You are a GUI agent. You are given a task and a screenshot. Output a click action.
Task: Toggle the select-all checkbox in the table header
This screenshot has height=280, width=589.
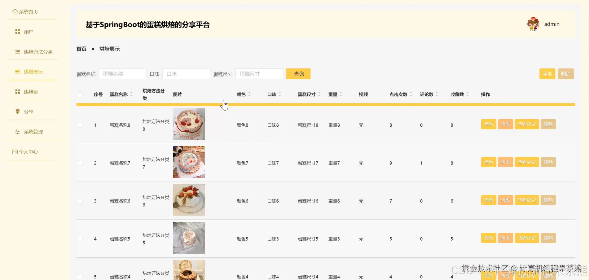(x=80, y=94)
